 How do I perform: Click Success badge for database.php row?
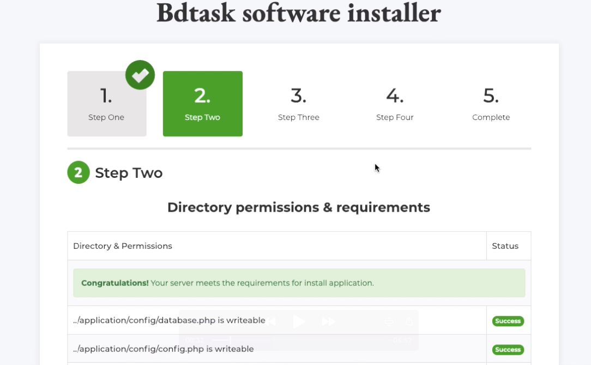click(508, 321)
